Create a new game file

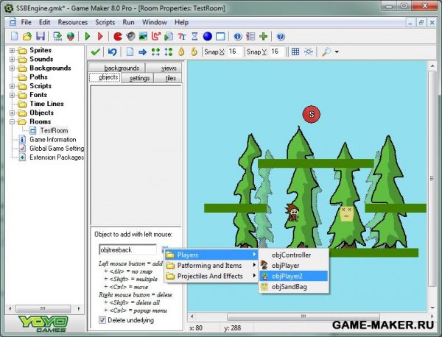[15, 36]
